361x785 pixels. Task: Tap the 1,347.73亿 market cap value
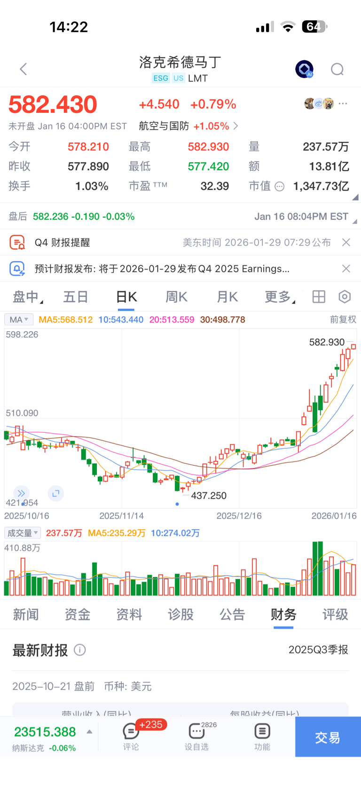pos(321,186)
